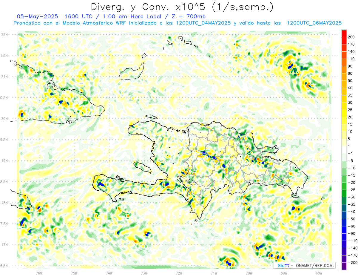
Task: Click the '-200' colorbar value
Action: 352,263
